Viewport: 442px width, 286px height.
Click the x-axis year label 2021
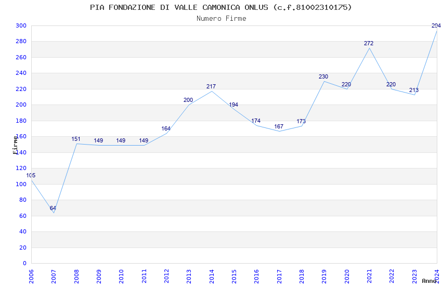pos(369,277)
